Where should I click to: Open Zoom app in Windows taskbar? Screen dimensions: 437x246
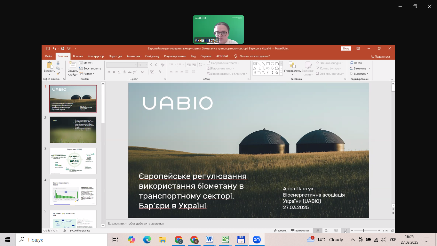click(x=257, y=239)
